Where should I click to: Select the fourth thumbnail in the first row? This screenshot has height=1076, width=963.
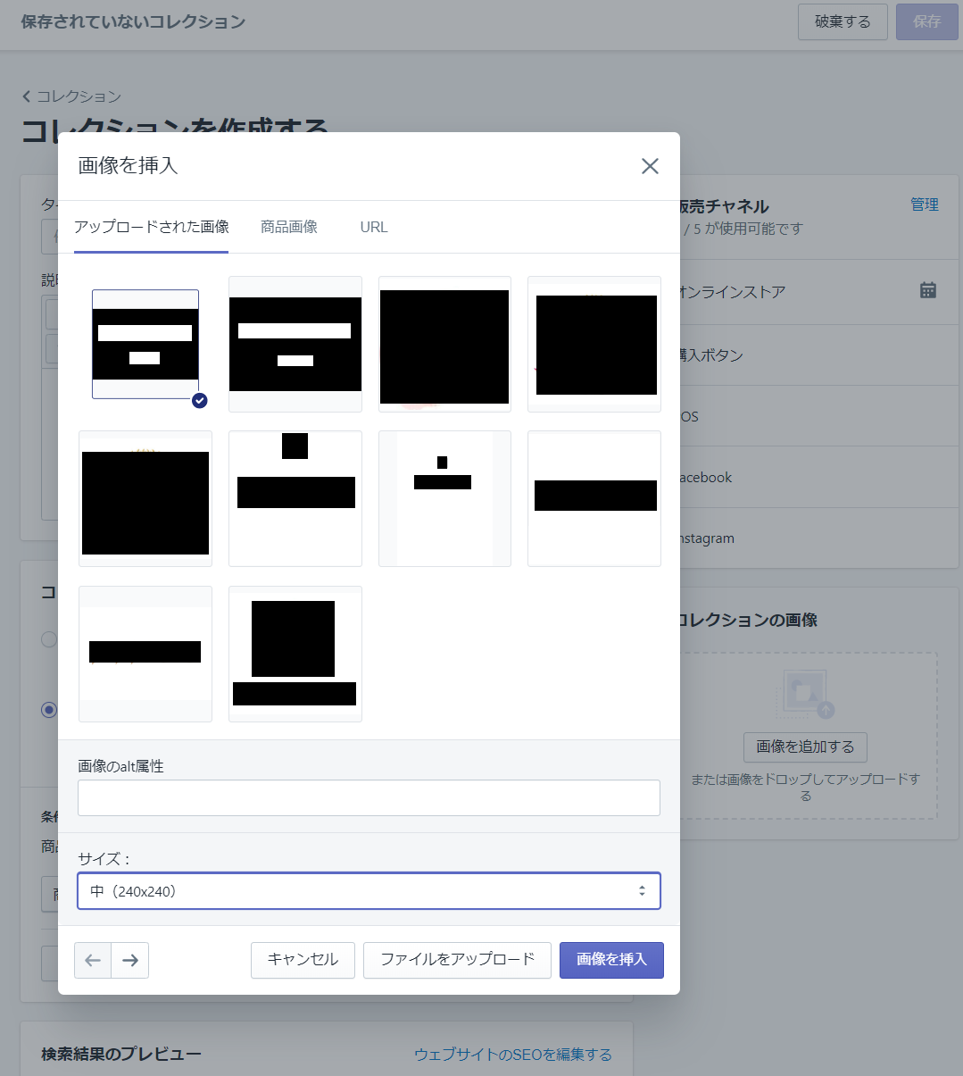594,344
